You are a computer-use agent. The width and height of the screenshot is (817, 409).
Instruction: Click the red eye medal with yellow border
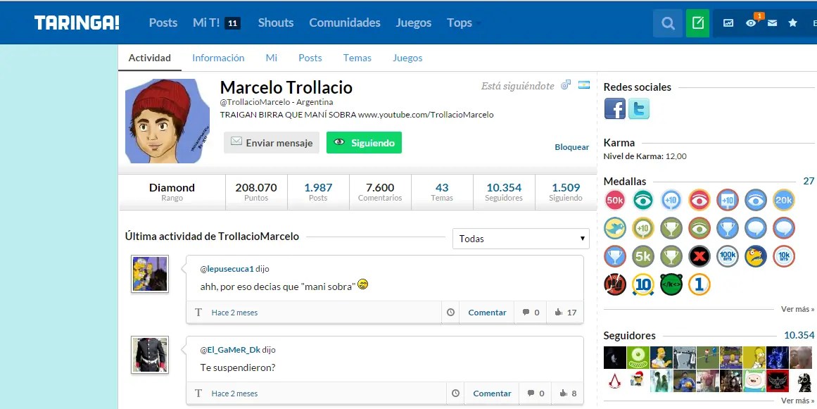pos(699,200)
